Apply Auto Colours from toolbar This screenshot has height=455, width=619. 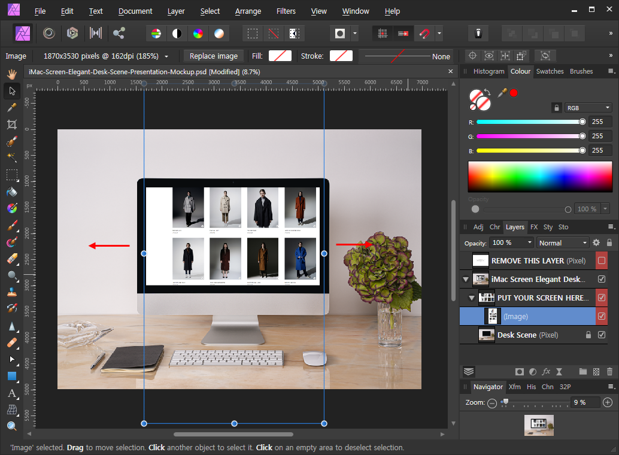198,34
